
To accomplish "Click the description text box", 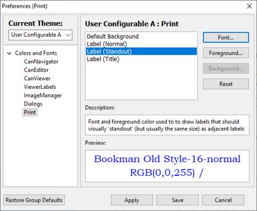I will (167, 125).
